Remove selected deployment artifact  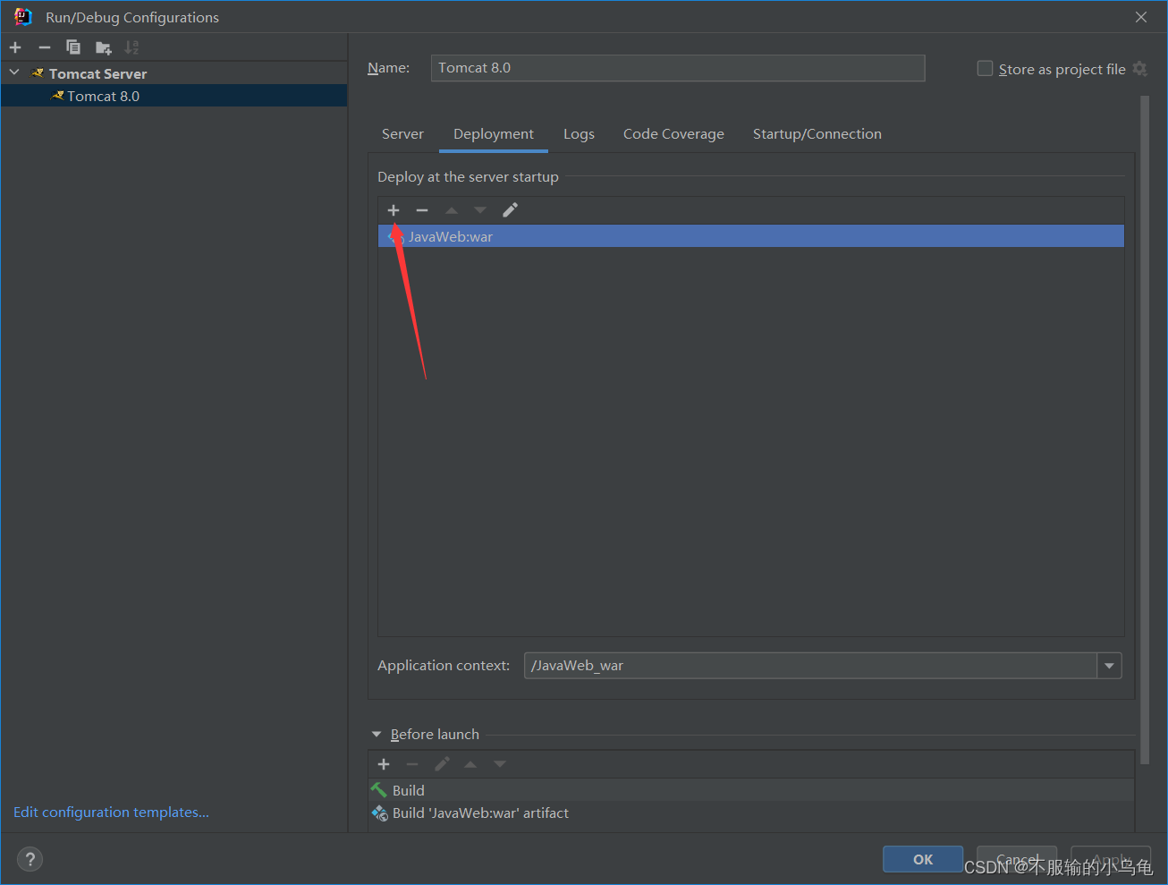[422, 210]
